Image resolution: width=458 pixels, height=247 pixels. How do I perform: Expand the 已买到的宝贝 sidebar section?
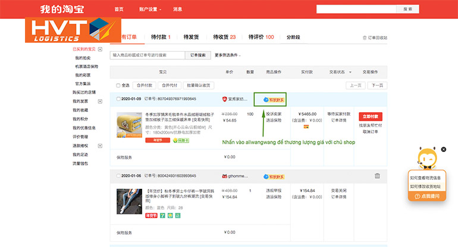(x=100, y=49)
